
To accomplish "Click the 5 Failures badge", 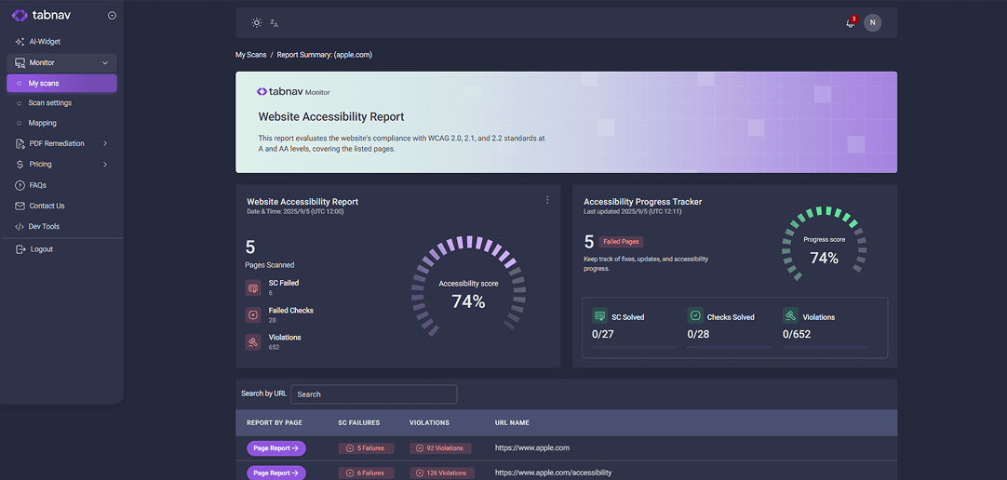I will 366,448.
